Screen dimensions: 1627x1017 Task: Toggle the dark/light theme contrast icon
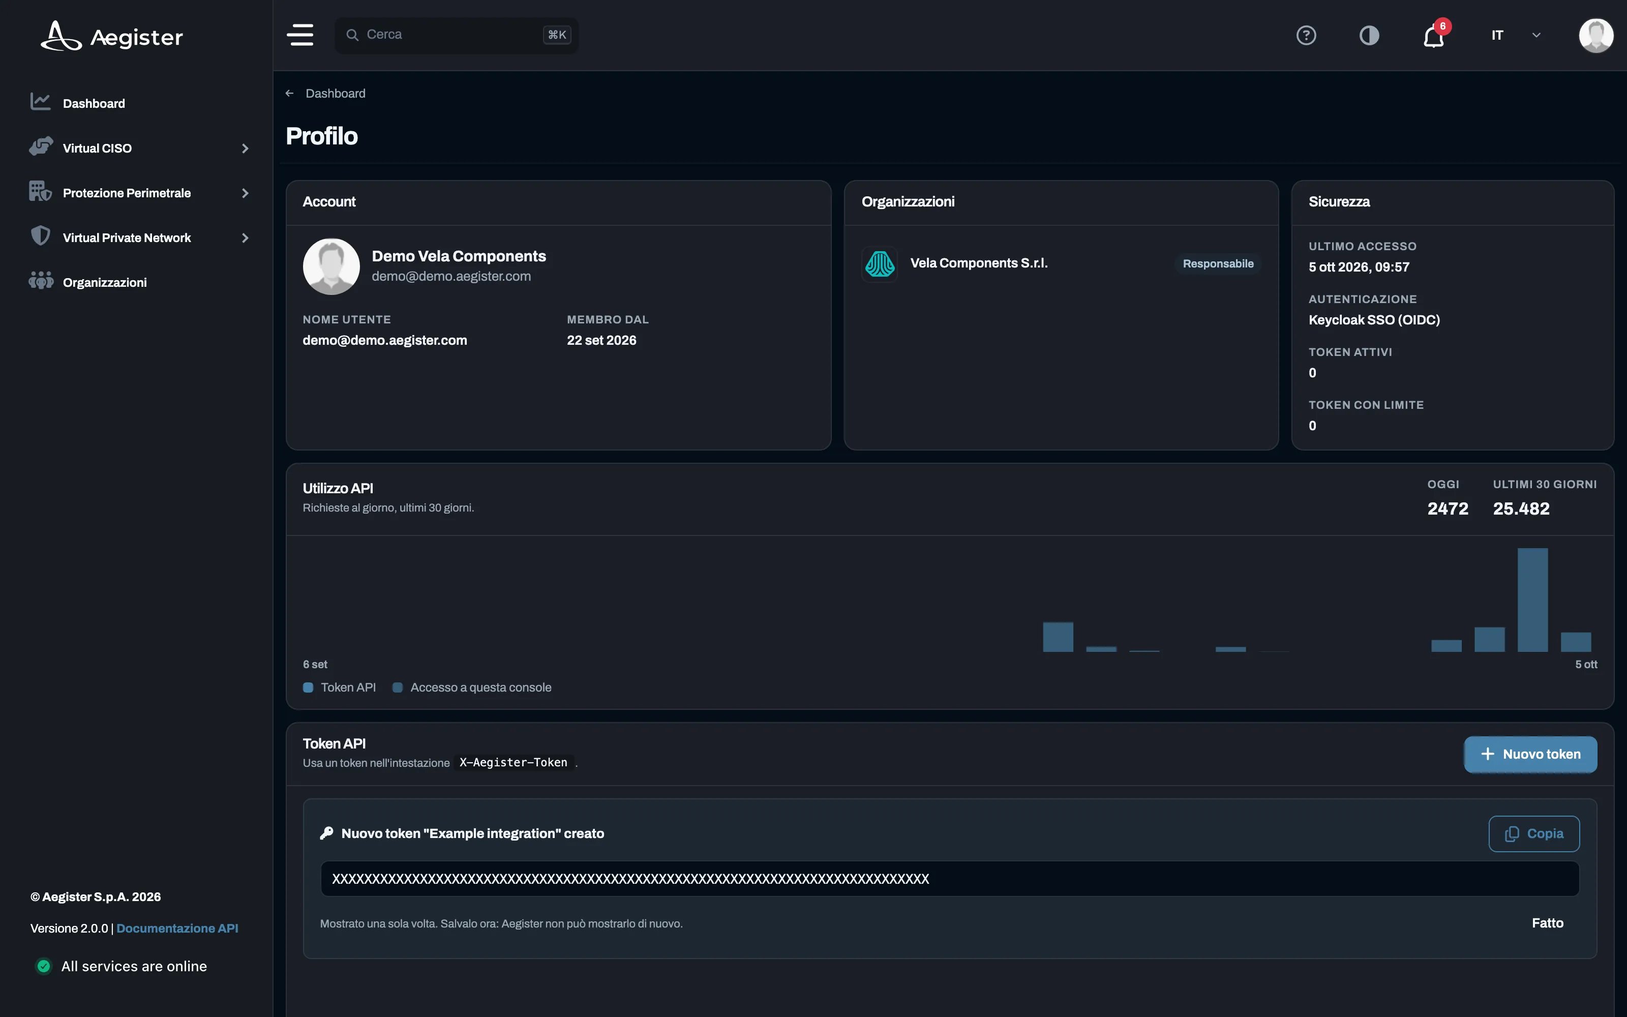point(1369,35)
